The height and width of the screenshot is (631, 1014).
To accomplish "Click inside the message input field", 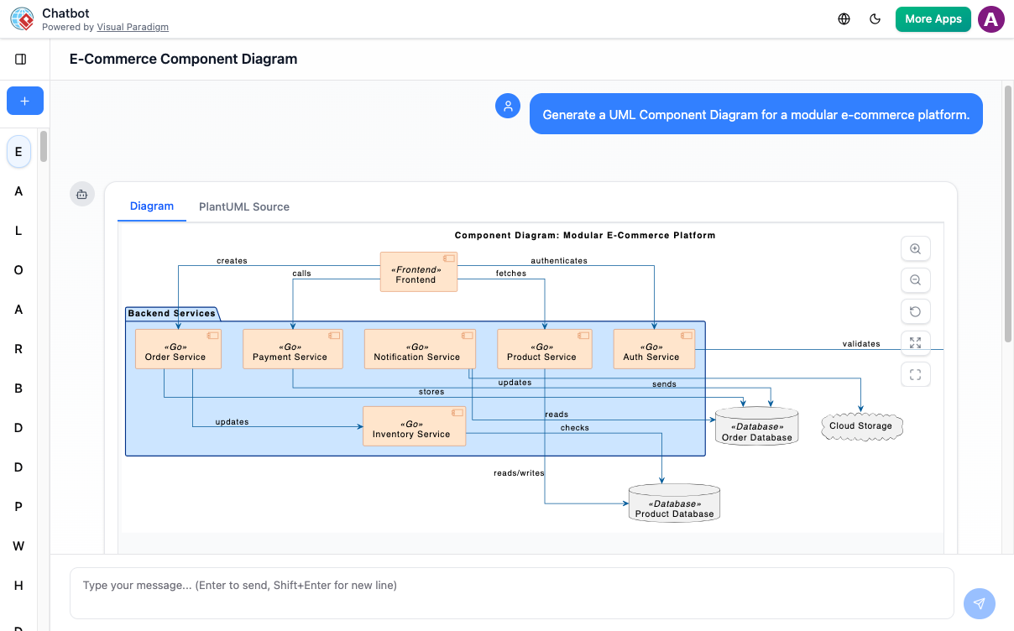I will click(x=504, y=585).
